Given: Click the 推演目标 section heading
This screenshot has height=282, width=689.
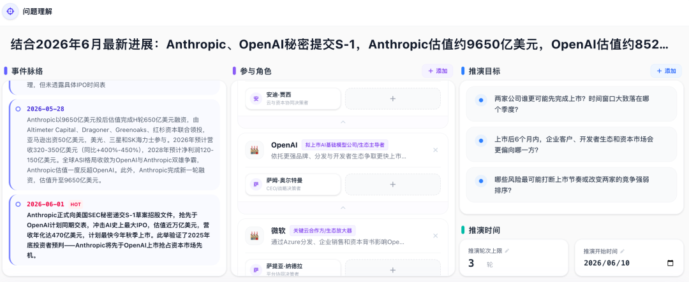Looking at the screenshot, I should point(484,71).
